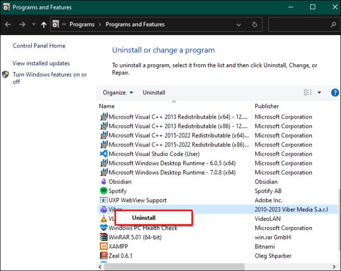Viewport: 341px width, 271px height.
Task: Click the UXP WebView Support icon
Action: (x=104, y=200)
